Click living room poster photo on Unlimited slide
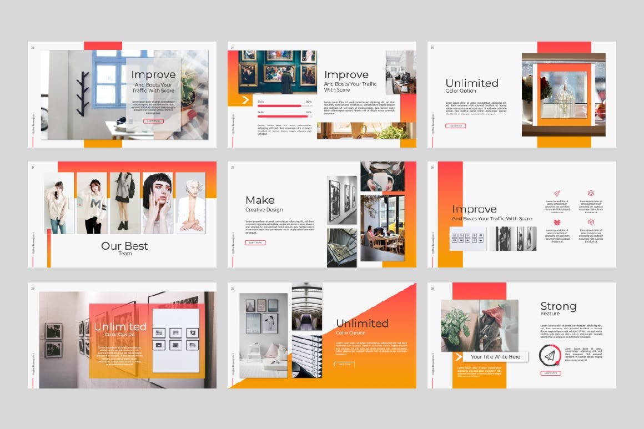Screen dimensions: 644x429 264,335
